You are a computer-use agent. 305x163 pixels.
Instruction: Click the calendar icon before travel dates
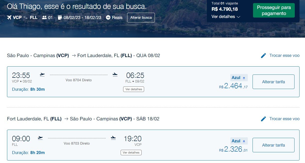click(60, 18)
